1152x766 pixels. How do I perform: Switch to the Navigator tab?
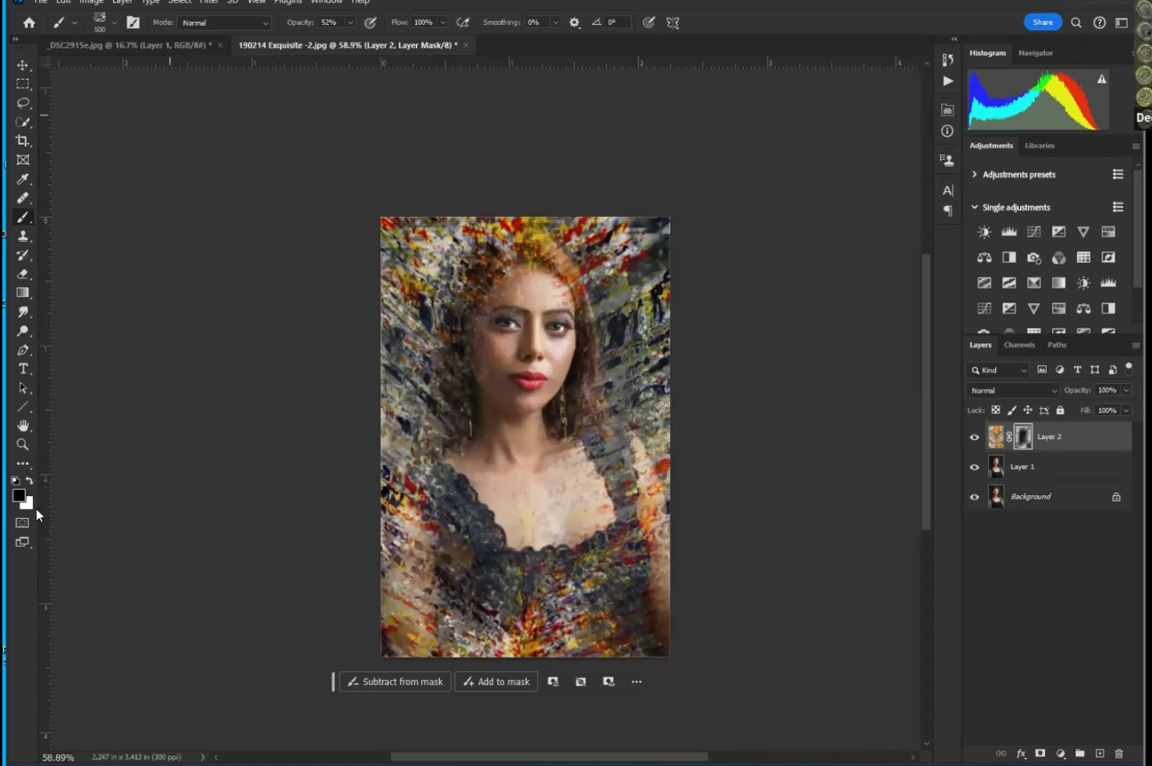1035,53
